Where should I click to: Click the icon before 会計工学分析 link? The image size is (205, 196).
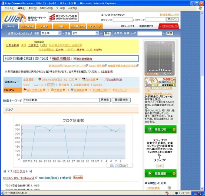[x=25, y=90]
